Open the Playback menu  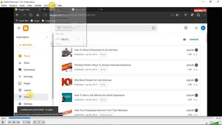point(13,6)
